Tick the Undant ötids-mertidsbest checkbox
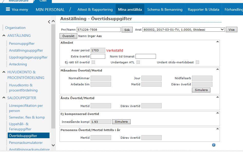 (x=197, y=62)
